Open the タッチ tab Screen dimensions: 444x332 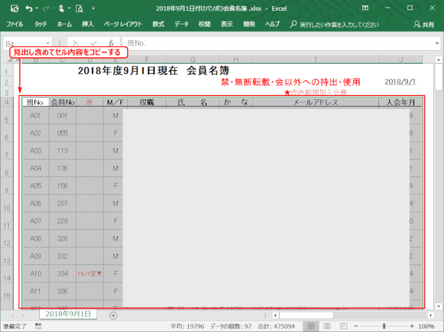click(41, 24)
